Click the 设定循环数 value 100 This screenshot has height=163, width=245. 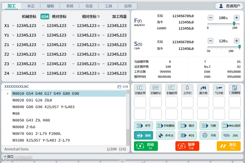(168, 67)
